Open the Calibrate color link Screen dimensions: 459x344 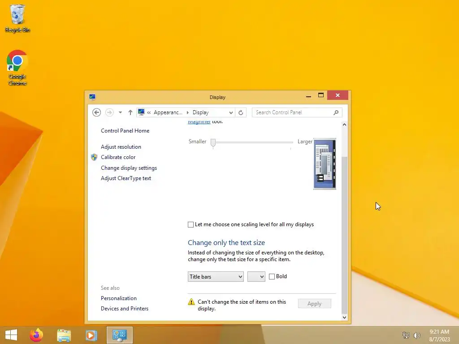pos(118,157)
